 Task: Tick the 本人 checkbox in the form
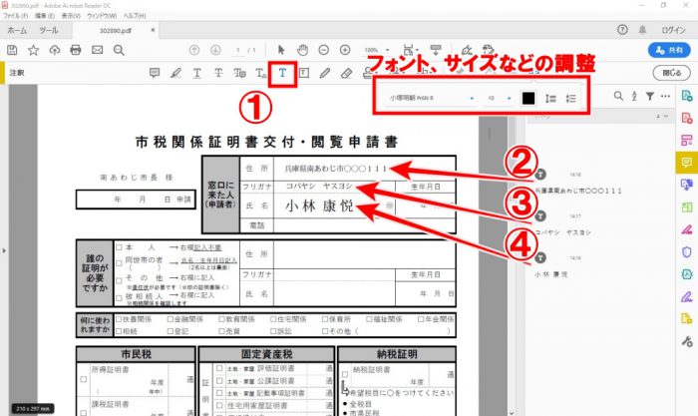coord(119,247)
